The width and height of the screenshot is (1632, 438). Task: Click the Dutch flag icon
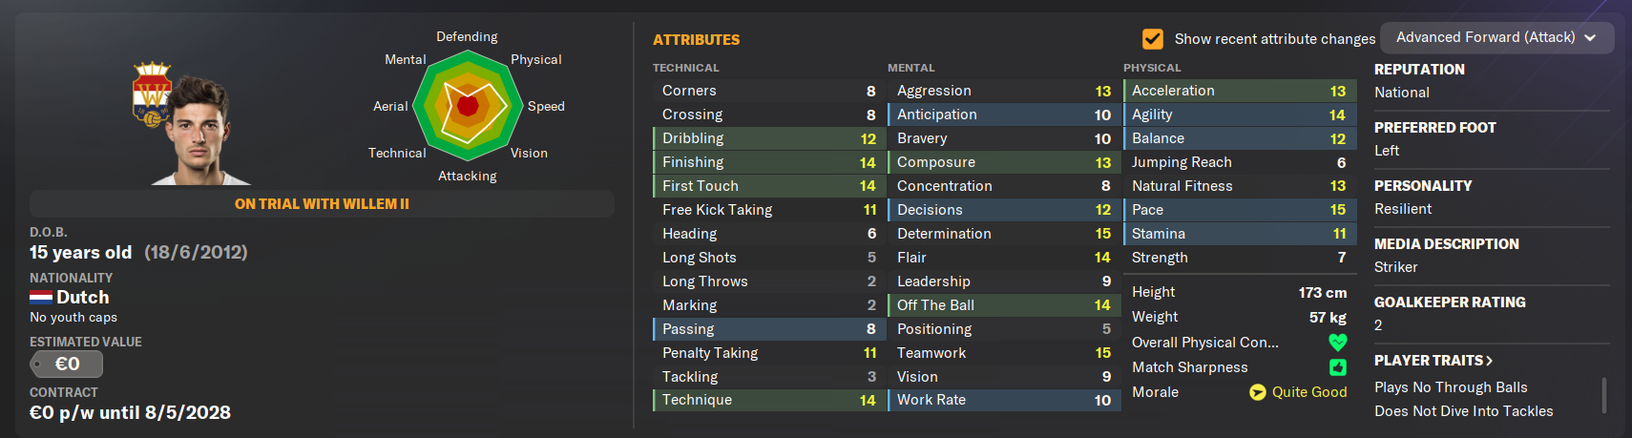click(41, 298)
